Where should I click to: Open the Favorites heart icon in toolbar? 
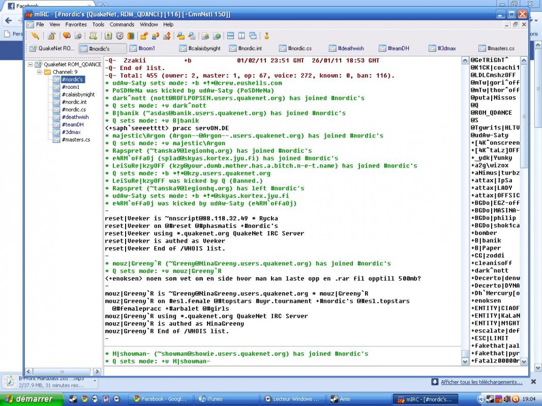point(66,36)
